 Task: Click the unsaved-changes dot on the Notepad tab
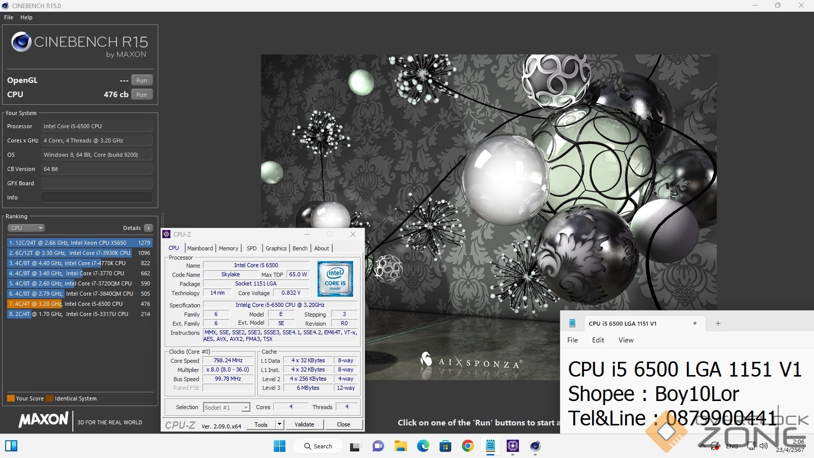pos(695,323)
